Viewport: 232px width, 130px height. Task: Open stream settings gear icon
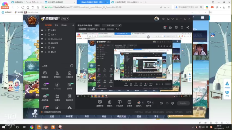click(x=173, y=103)
